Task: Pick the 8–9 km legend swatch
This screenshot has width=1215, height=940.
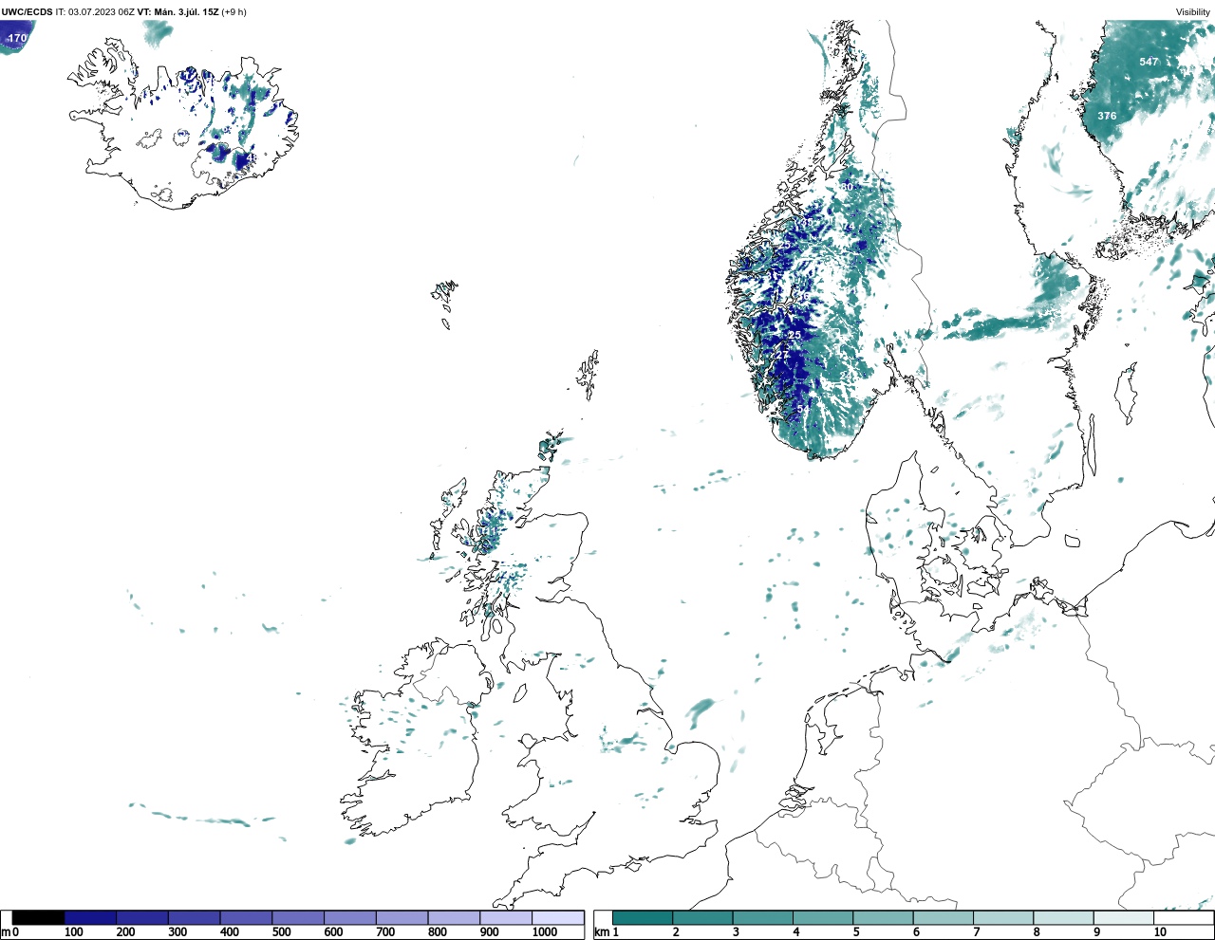Action: (1063, 917)
